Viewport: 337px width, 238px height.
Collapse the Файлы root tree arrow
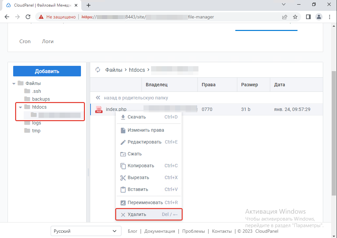(14, 84)
